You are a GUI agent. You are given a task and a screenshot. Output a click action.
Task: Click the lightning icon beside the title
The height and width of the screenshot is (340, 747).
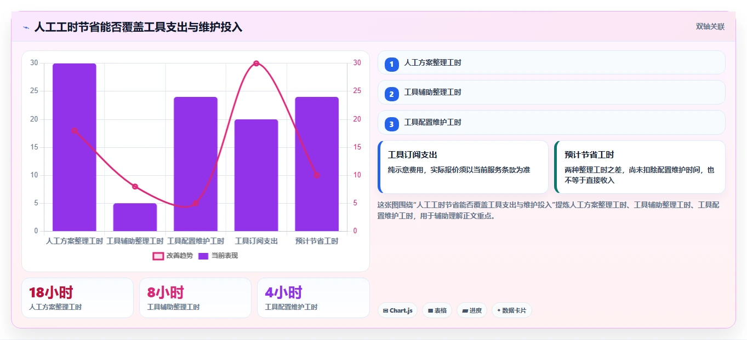pos(26,27)
